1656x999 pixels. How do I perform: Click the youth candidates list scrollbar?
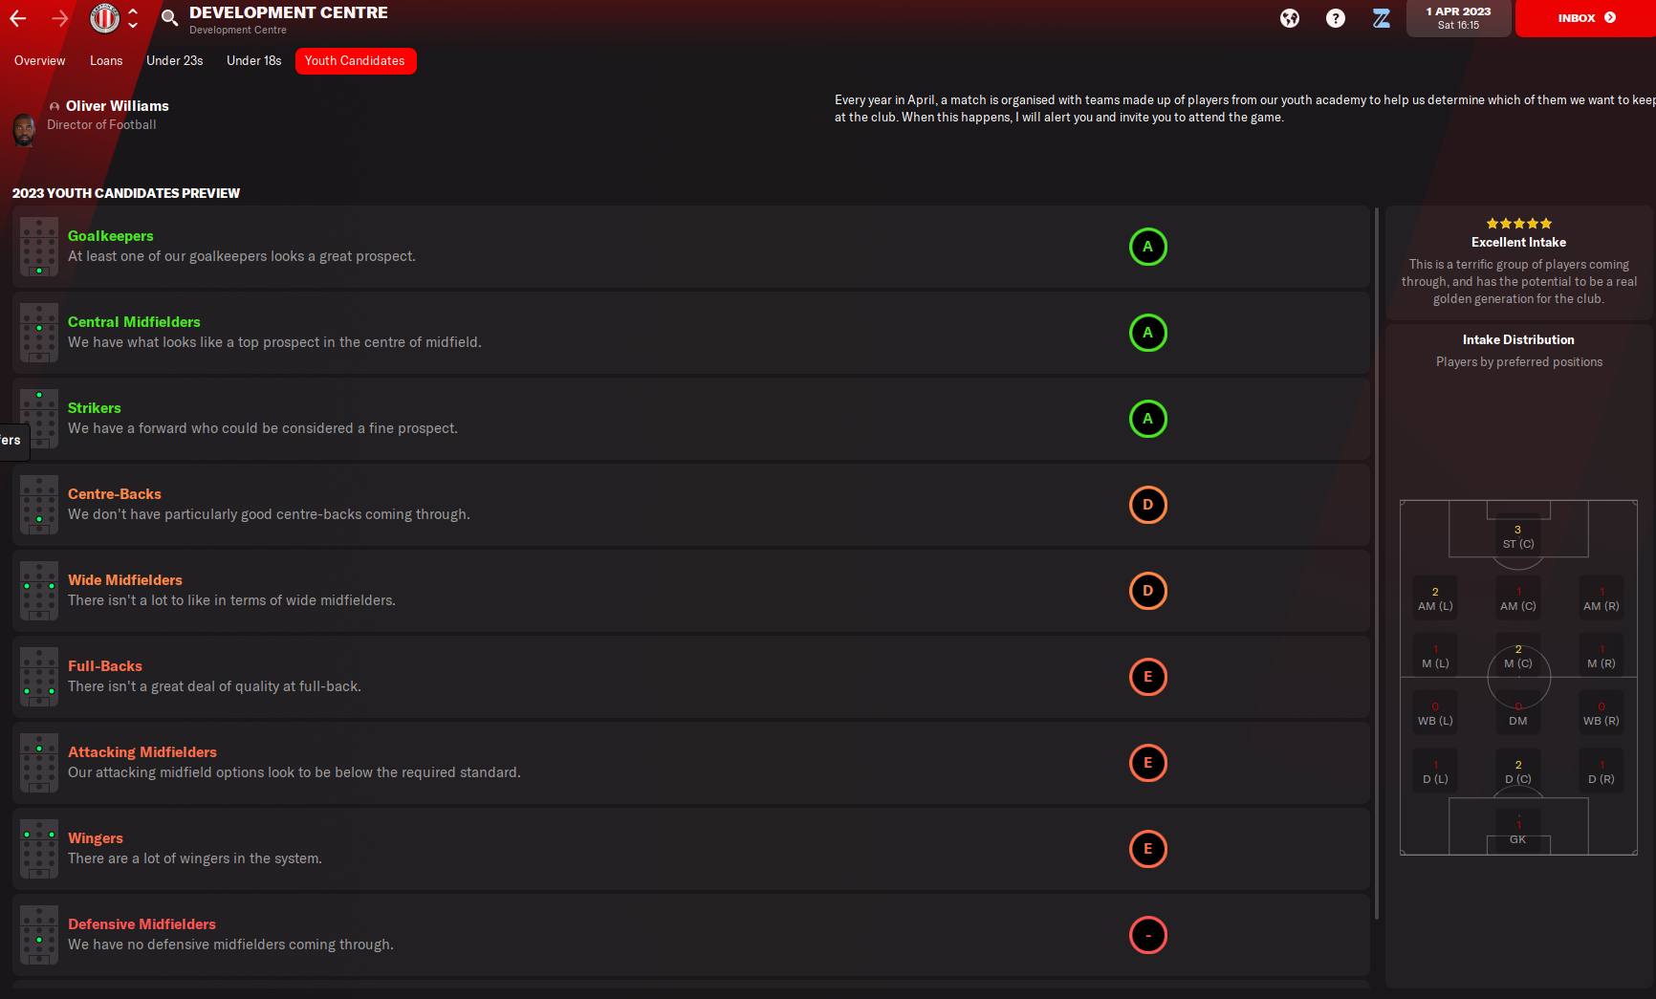[1377, 564]
